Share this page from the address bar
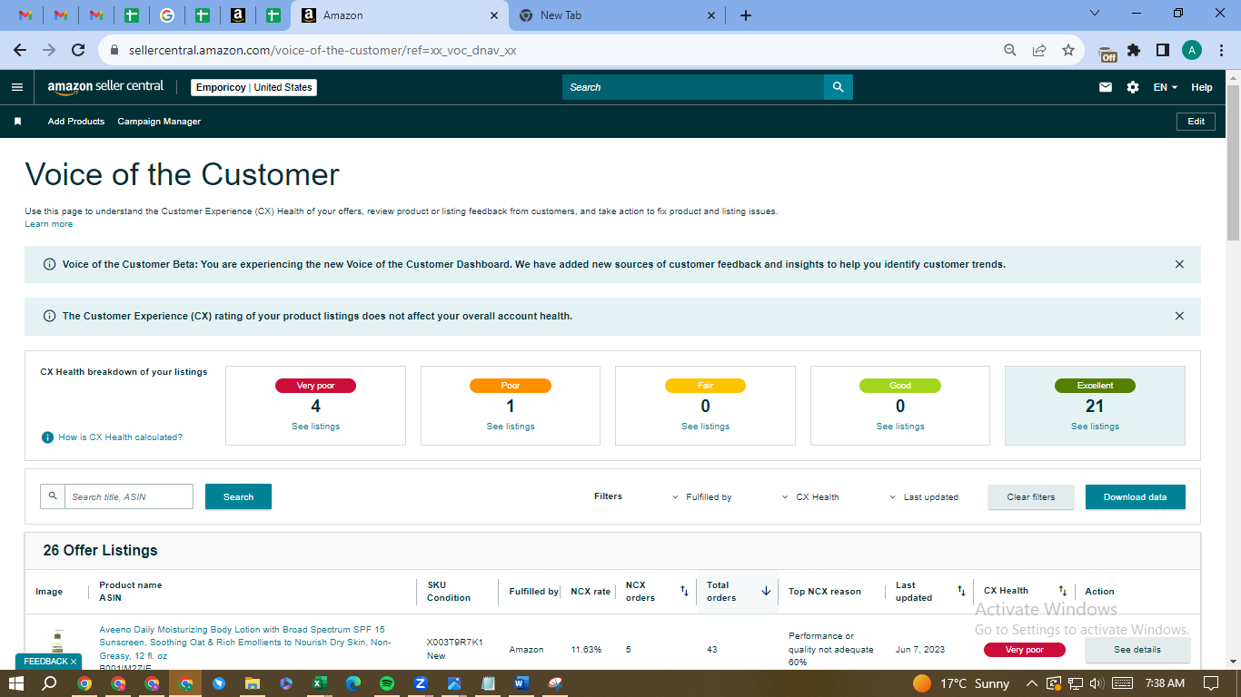 [x=1039, y=51]
